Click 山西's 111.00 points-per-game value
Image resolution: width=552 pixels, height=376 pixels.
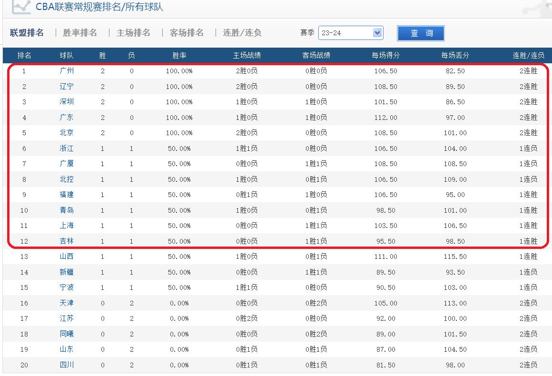pos(386,257)
